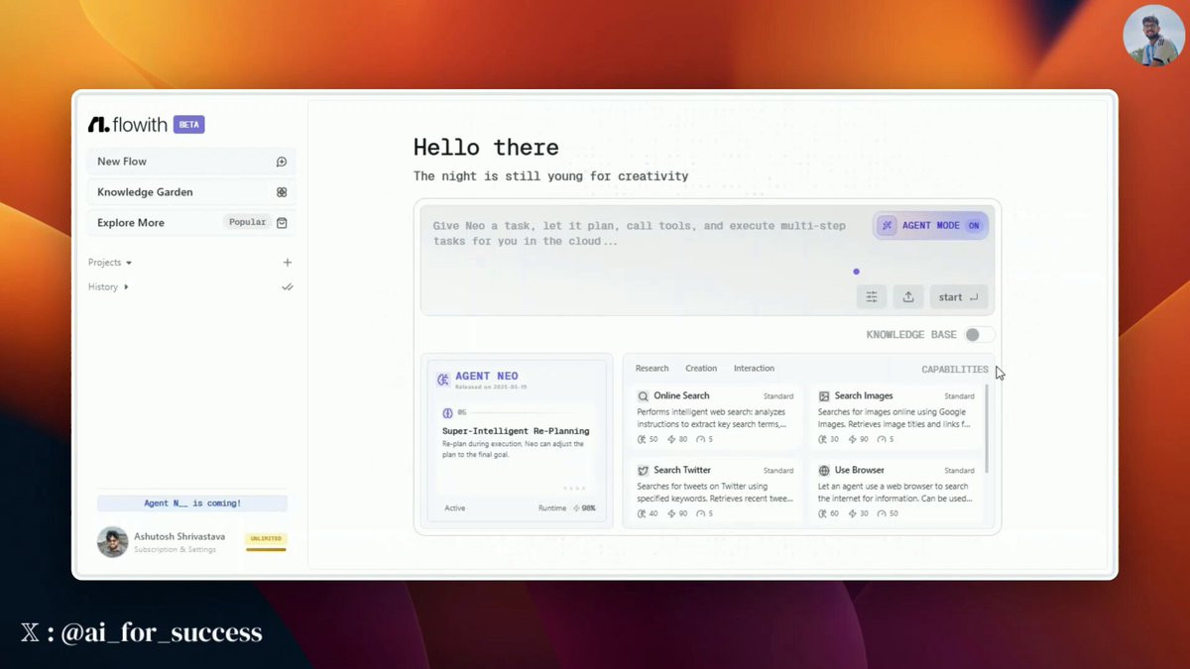Click the UNLIMITED plan badge
This screenshot has width=1190, height=669.
click(x=266, y=539)
